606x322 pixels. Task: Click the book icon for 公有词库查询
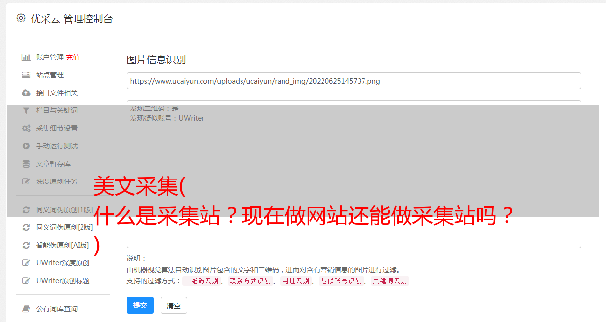click(x=26, y=309)
